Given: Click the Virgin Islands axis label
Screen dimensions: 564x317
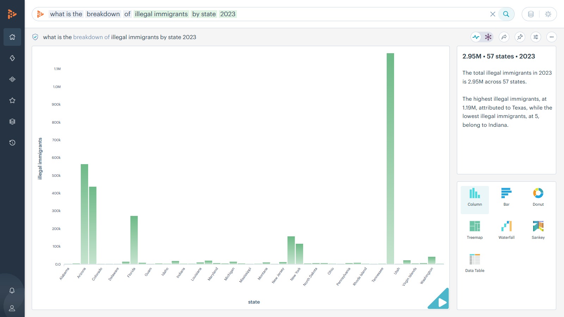Looking at the screenshot, I should (410, 276).
